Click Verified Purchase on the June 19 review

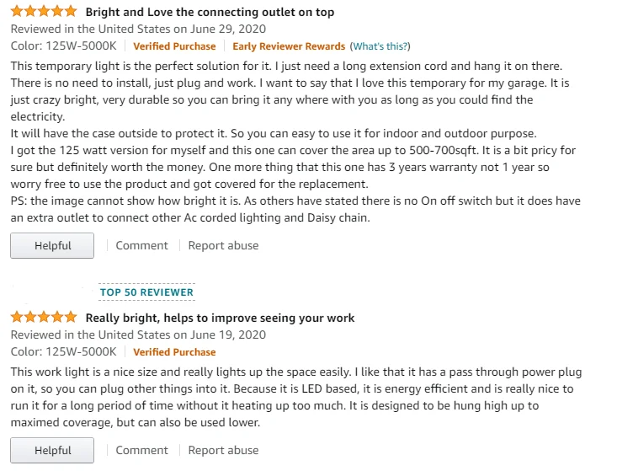[x=174, y=352]
